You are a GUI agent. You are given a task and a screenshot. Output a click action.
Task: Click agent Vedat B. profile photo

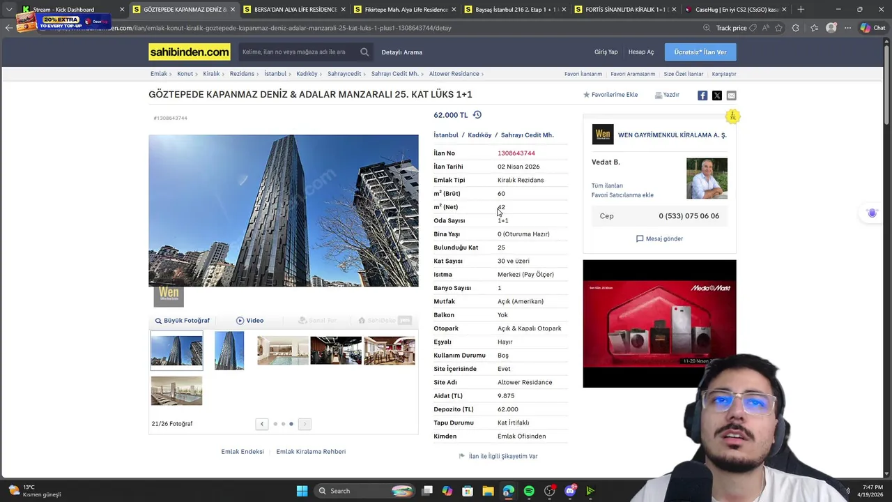tap(707, 178)
